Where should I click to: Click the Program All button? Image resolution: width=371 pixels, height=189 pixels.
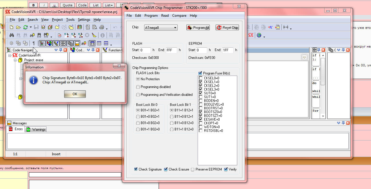(x=198, y=28)
